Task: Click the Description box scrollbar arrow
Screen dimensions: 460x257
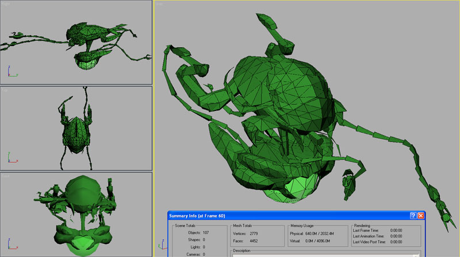Action: coord(415,255)
